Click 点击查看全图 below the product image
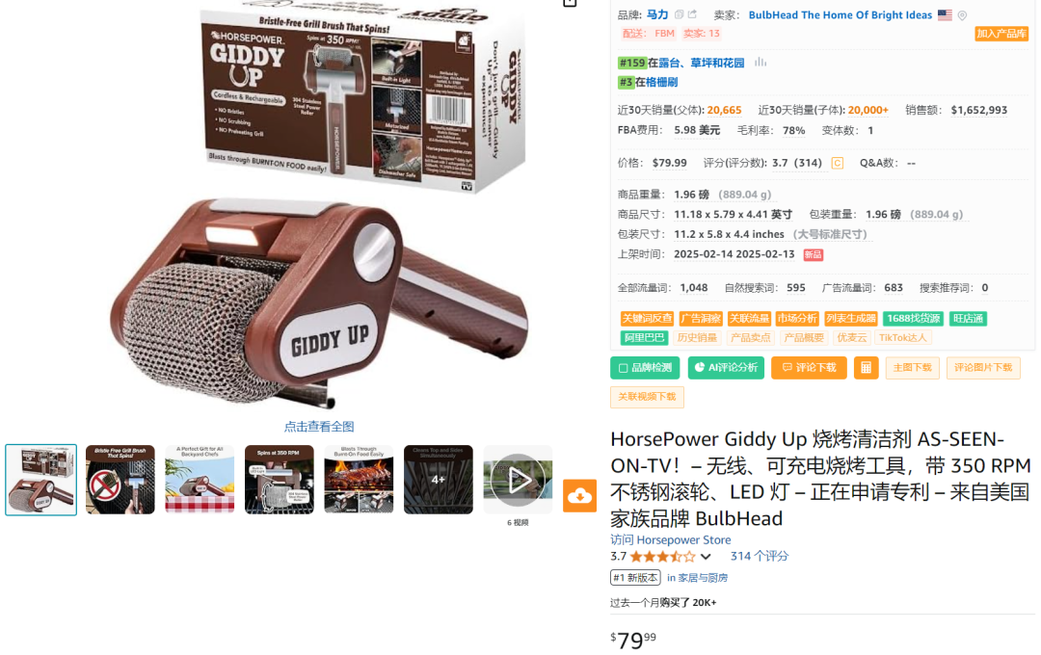Screen dimensions: 1041x655 click(319, 427)
